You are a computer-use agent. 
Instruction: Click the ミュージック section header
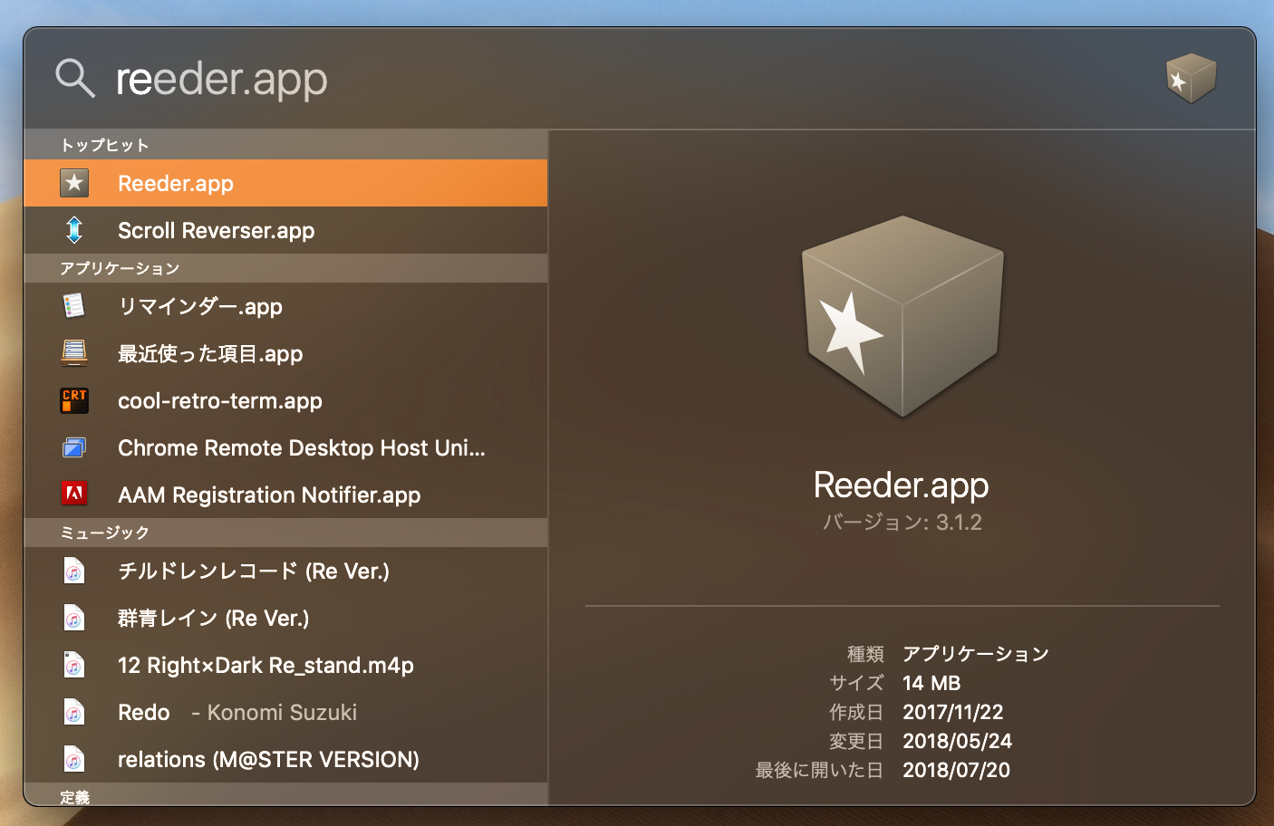(285, 533)
